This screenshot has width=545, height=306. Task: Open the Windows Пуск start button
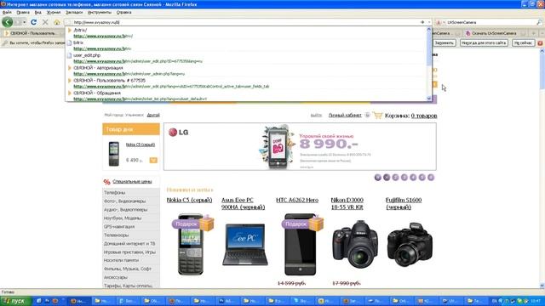pyautogui.click(x=15, y=301)
